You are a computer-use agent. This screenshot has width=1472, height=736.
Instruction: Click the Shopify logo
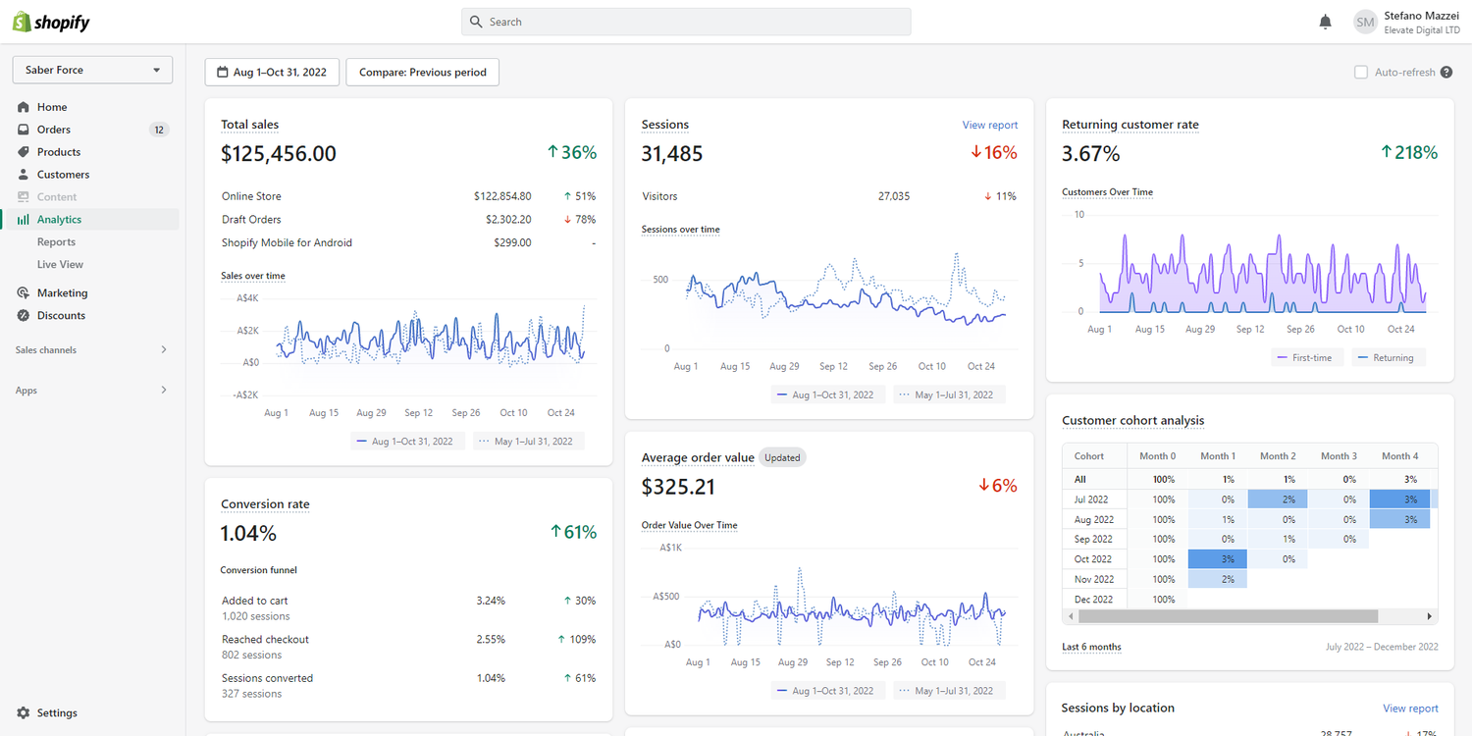coord(50,22)
